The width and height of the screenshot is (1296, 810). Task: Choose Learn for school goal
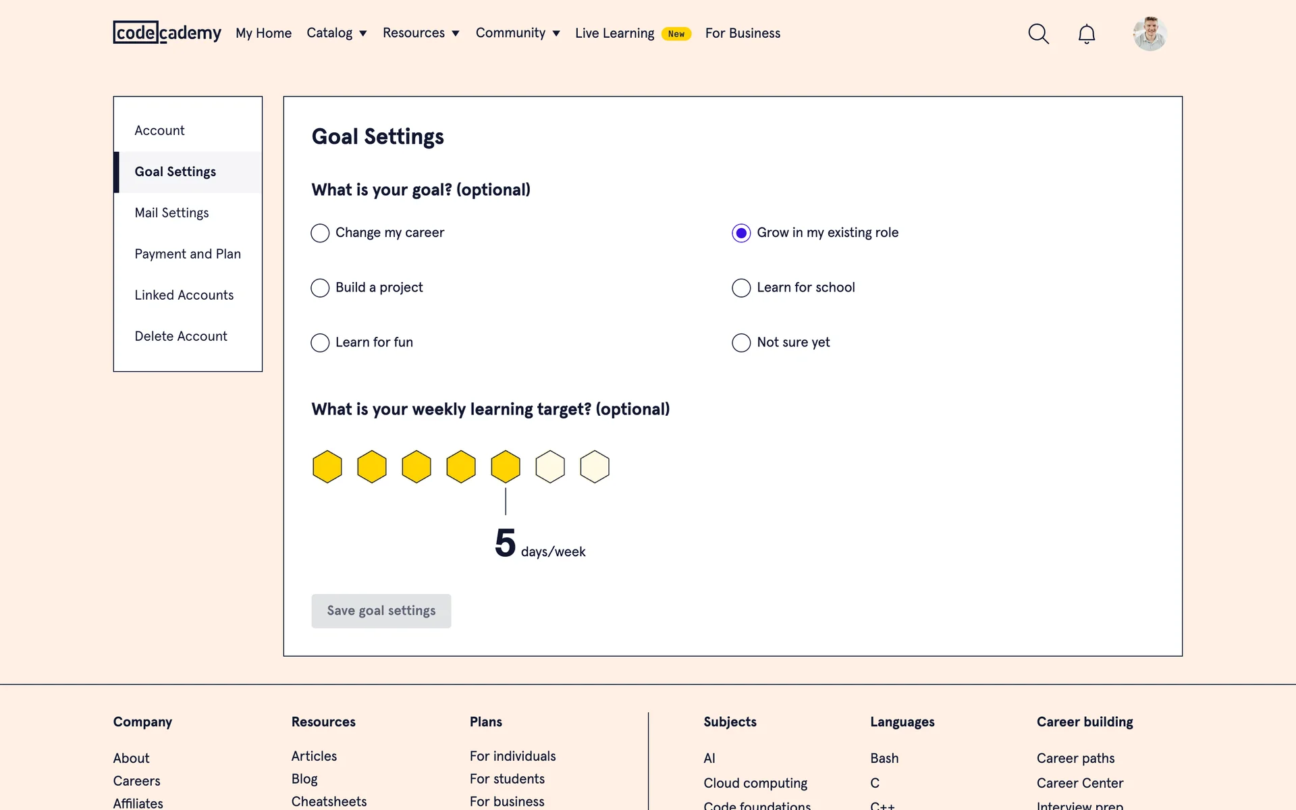(741, 288)
